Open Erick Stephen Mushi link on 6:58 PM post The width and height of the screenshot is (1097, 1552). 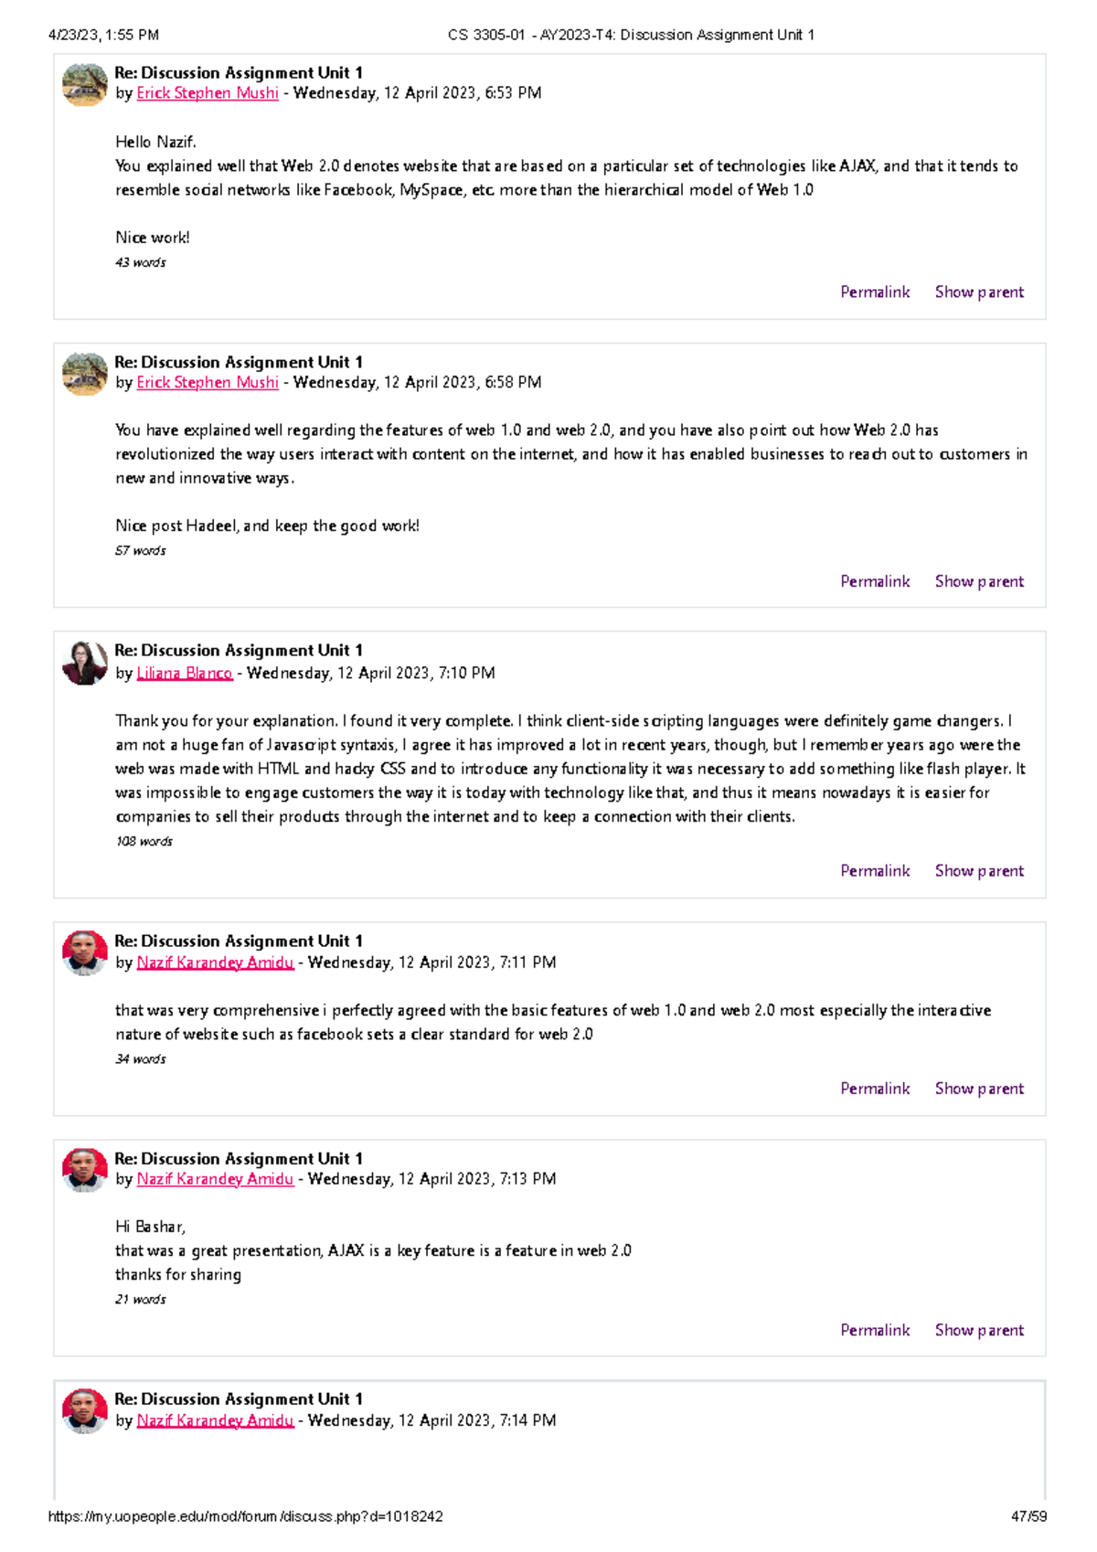click(208, 383)
